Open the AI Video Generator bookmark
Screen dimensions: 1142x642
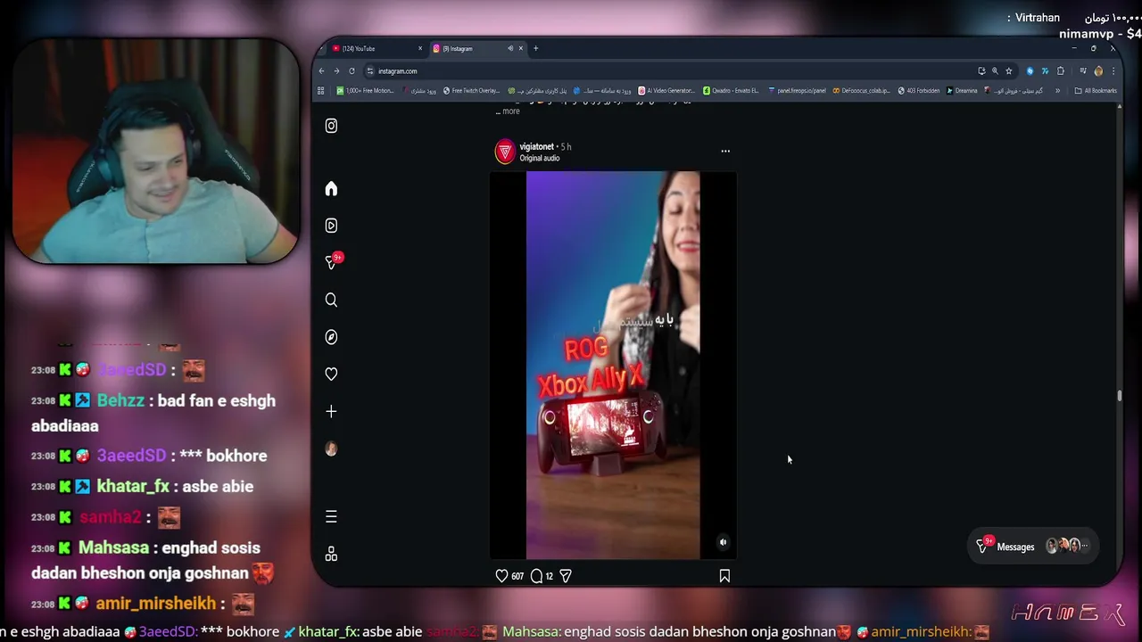pos(666,90)
